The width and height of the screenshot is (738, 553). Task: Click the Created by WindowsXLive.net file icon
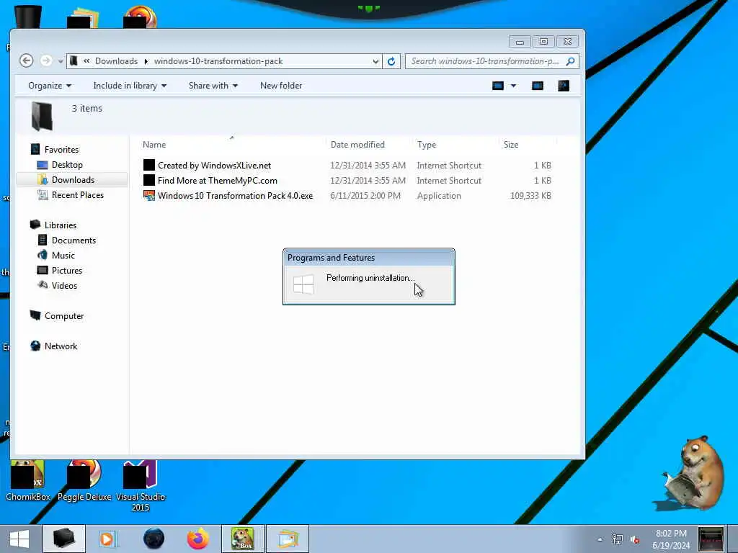(149, 165)
